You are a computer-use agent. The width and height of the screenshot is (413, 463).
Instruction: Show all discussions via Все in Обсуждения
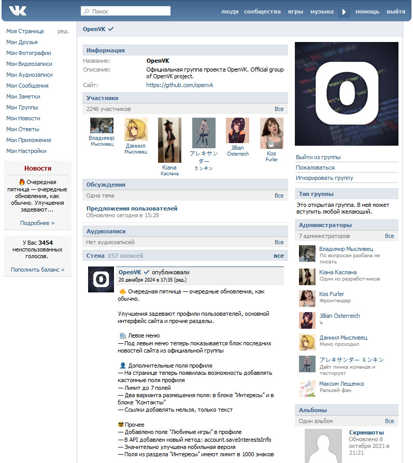click(x=279, y=195)
